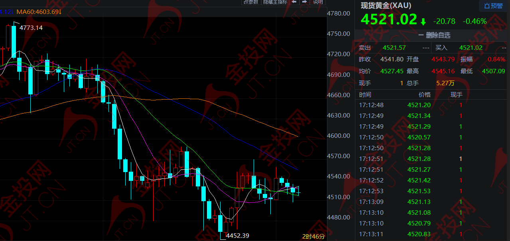Click the 价格 column header
This screenshot has width=510, height=241.
point(425,94)
